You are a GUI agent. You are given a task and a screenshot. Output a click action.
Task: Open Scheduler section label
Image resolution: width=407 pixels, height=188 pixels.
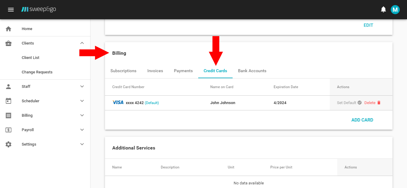pyautogui.click(x=30, y=101)
